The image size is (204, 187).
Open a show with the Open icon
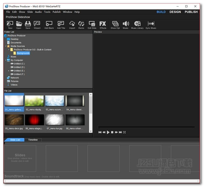[x=19, y=25]
